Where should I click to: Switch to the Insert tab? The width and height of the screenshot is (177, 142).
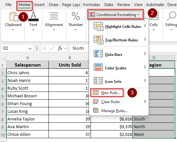40,5
